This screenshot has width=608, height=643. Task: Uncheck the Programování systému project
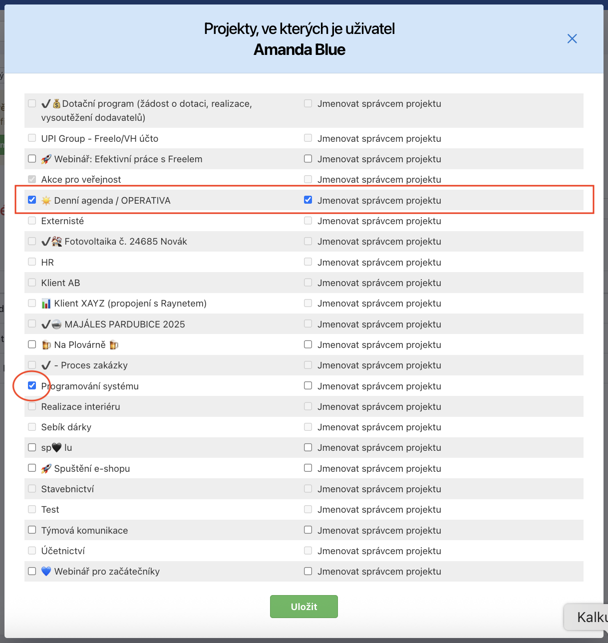point(32,385)
